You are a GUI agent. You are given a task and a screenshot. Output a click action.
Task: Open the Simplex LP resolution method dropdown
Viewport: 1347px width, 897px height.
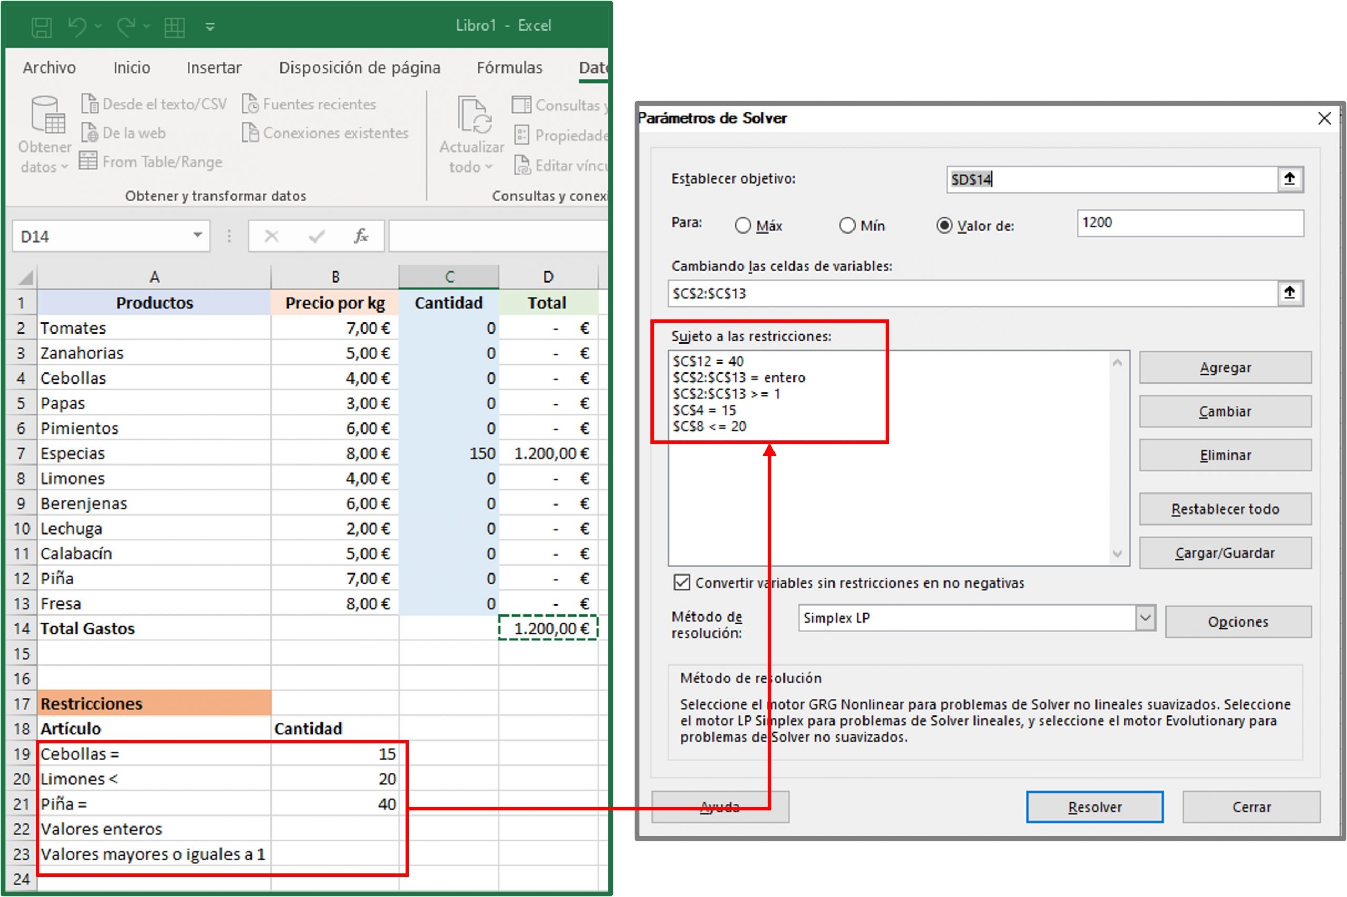coord(1145,618)
